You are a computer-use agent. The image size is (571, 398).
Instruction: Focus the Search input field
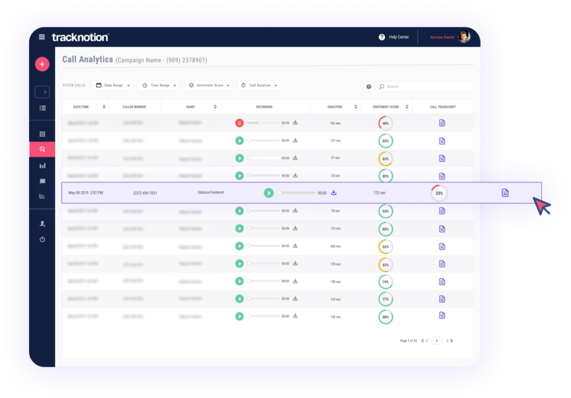(x=424, y=86)
